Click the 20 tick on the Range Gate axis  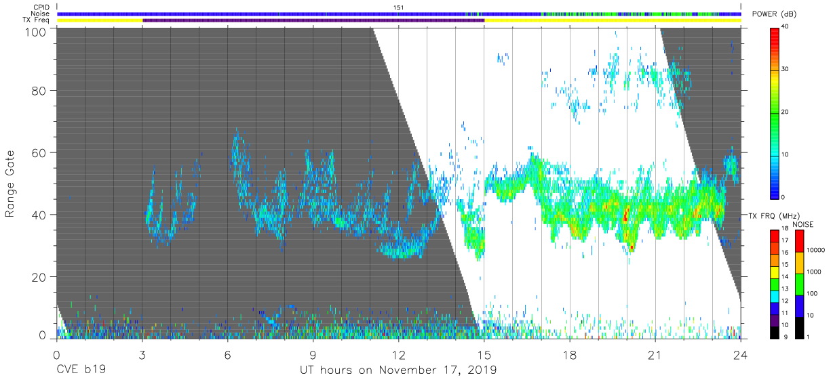coord(38,276)
